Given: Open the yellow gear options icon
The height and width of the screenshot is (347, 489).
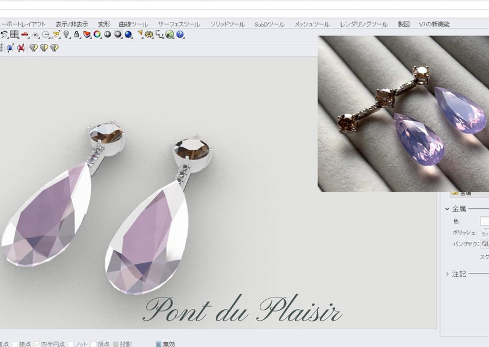Looking at the screenshot, I should (149, 35).
